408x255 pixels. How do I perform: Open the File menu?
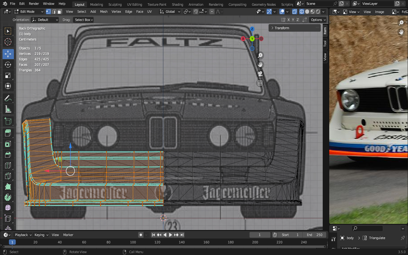click(x=12, y=4)
